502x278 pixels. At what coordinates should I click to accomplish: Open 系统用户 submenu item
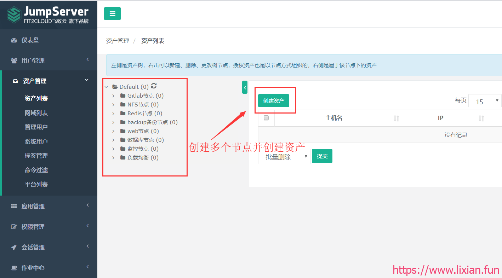click(x=36, y=141)
